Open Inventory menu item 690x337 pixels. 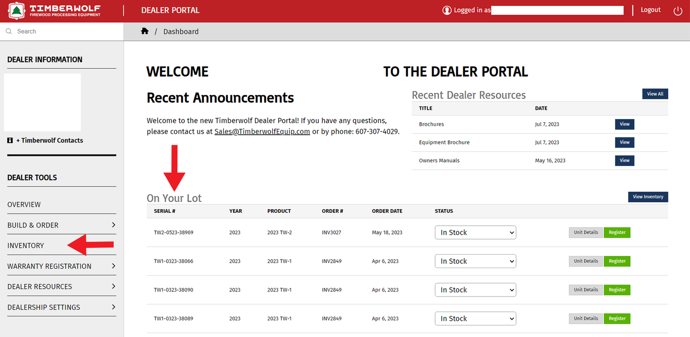pyautogui.click(x=26, y=246)
